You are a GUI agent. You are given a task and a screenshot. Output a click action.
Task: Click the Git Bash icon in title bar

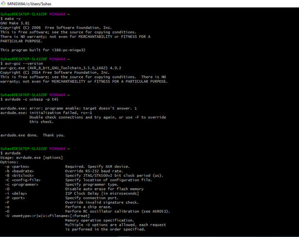(x=3, y=3)
